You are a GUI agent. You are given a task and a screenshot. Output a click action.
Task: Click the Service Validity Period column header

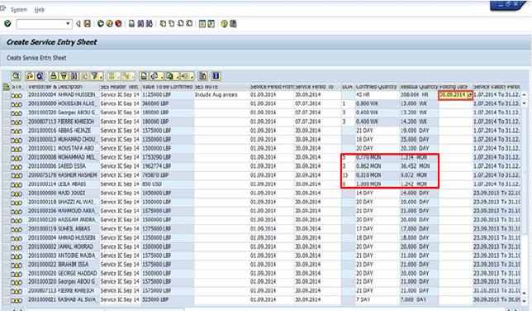click(x=496, y=87)
